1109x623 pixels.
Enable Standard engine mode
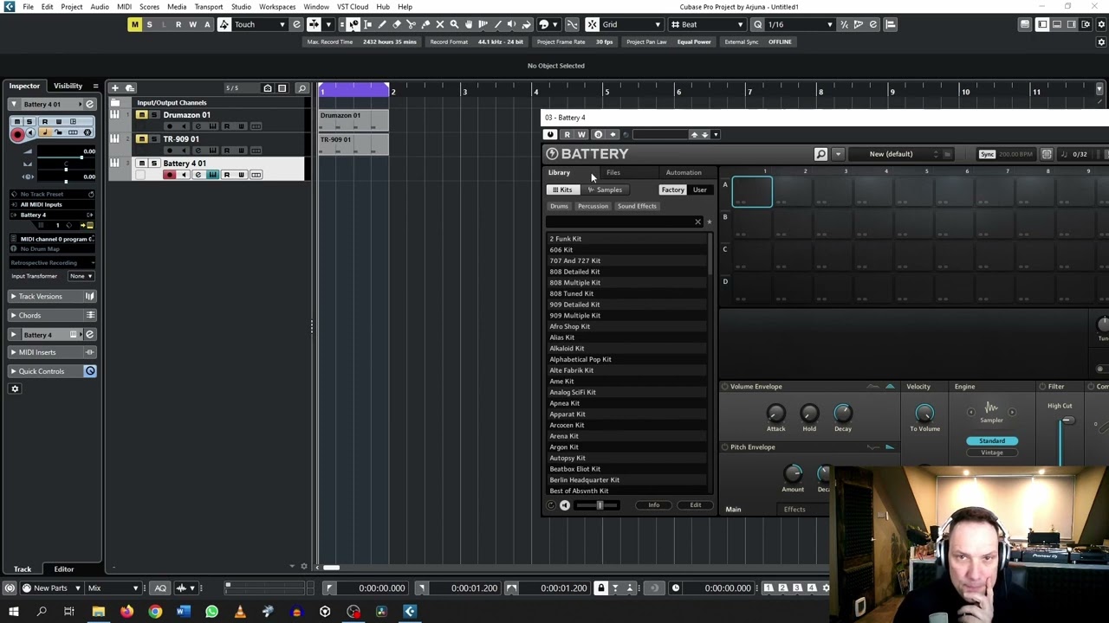coord(992,441)
